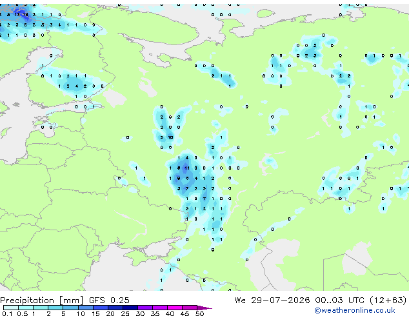Click the over-50 mm arrow legend tip
Screen dimensions: 409x316
pos(204,308)
